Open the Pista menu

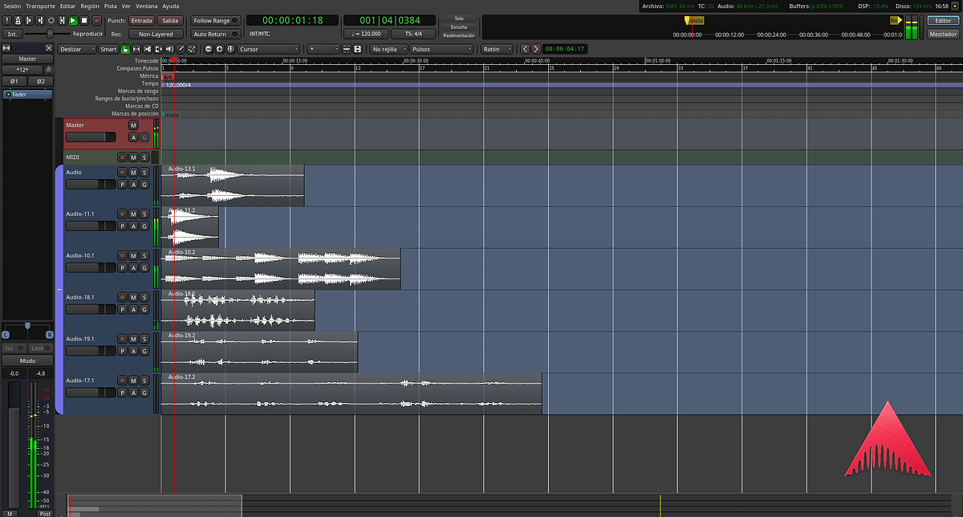[110, 6]
